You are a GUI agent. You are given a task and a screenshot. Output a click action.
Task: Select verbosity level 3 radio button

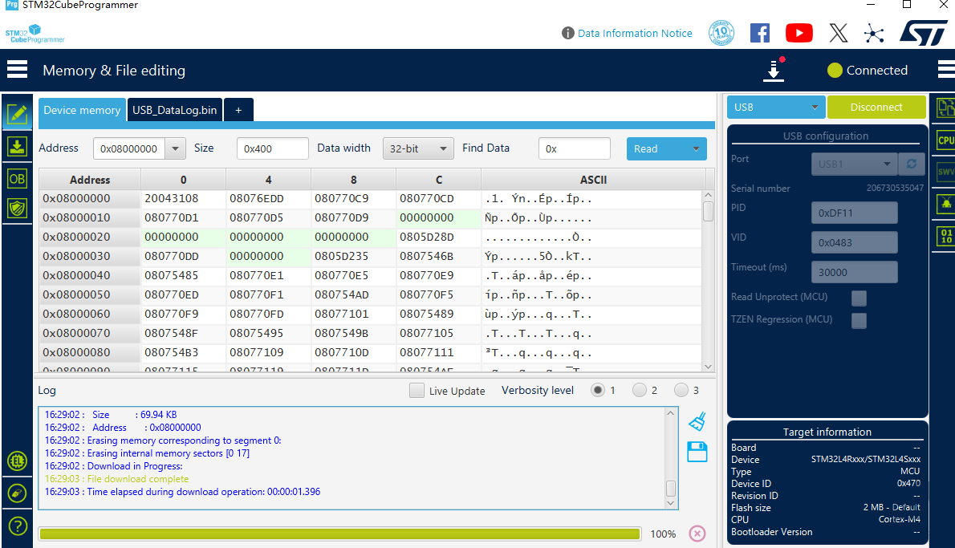click(681, 390)
